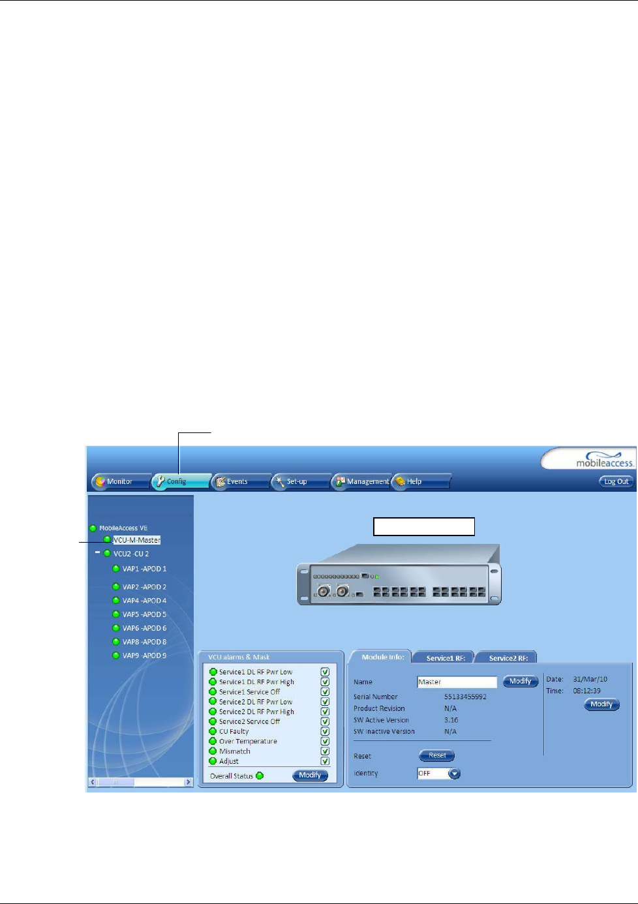
Task: Click the VCU device image
Action: (x=399, y=574)
